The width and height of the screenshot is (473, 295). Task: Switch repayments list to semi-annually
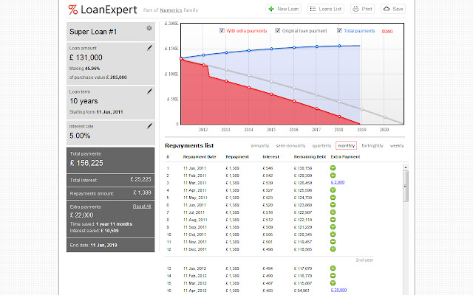point(290,146)
